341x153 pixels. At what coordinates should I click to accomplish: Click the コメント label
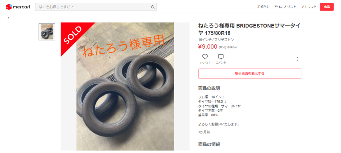pos(221,63)
